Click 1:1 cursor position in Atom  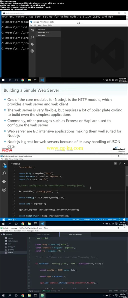point(59,291)
